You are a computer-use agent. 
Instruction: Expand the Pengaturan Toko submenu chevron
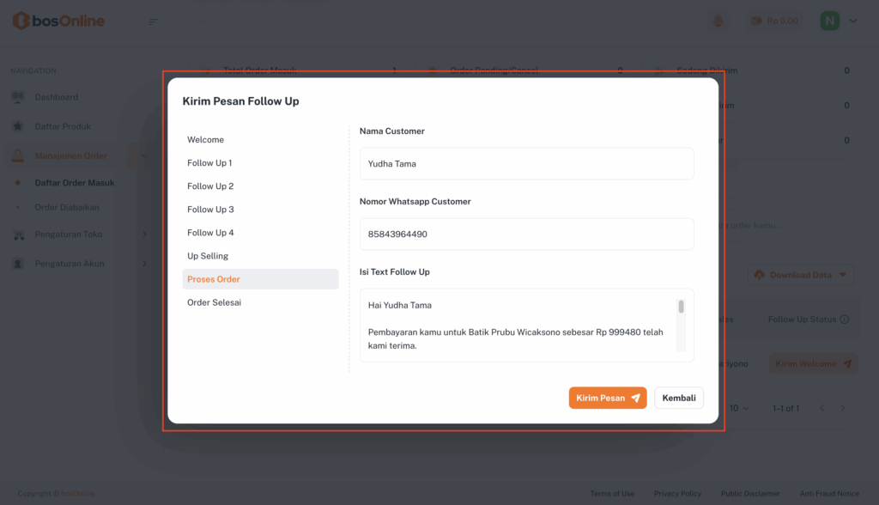pyautogui.click(x=144, y=234)
